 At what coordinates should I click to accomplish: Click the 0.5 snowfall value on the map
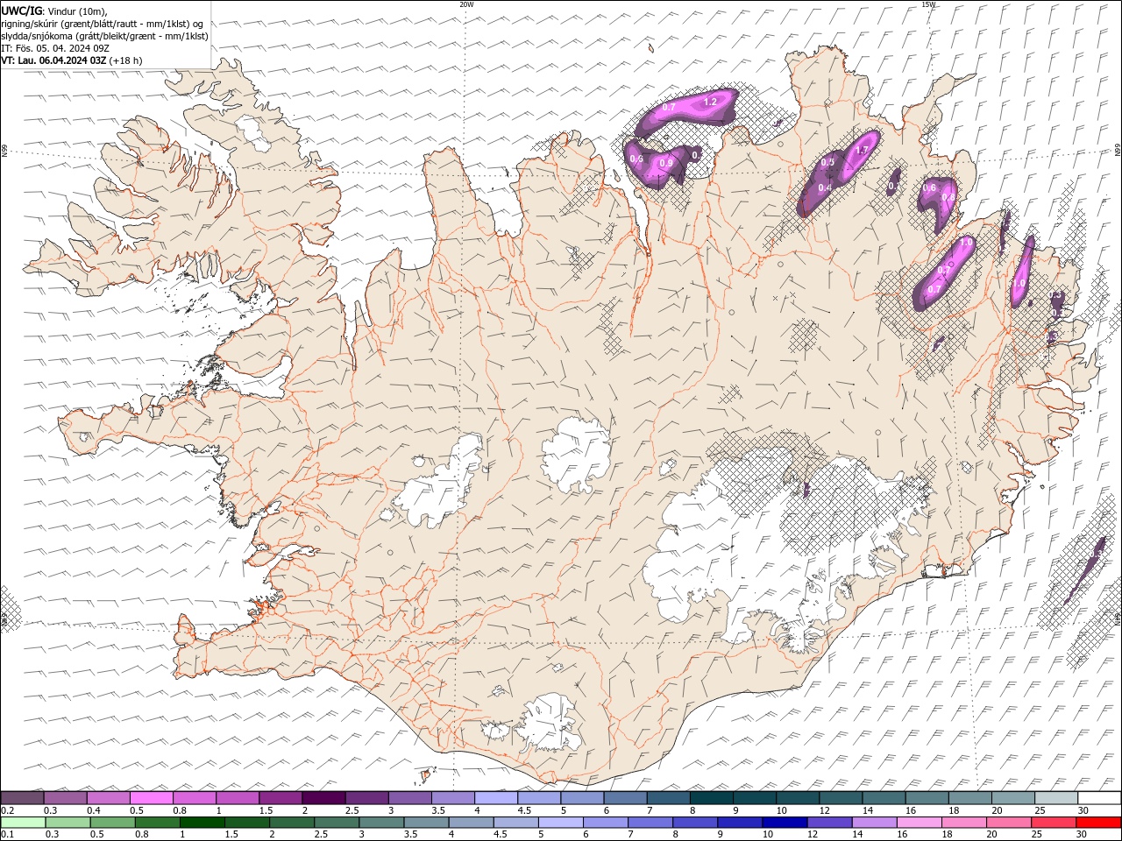(x=827, y=163)
